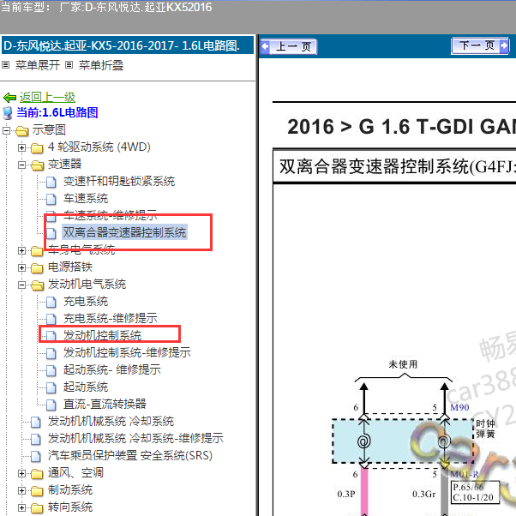
Task: Click the 返回上一级 link
Action: coord(47,97)
